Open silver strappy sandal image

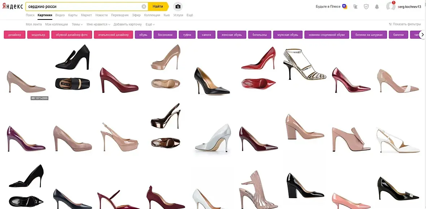click(x=305, y=64)
